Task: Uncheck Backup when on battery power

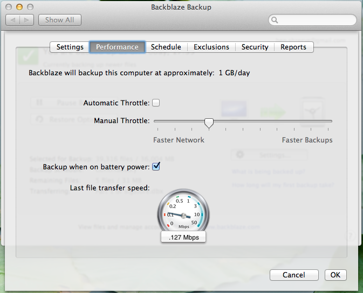Action: [x=156, y=166]
